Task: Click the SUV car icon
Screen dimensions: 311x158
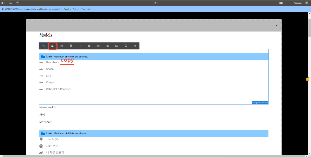Action: pyautogui.click(x=41, y=76)
